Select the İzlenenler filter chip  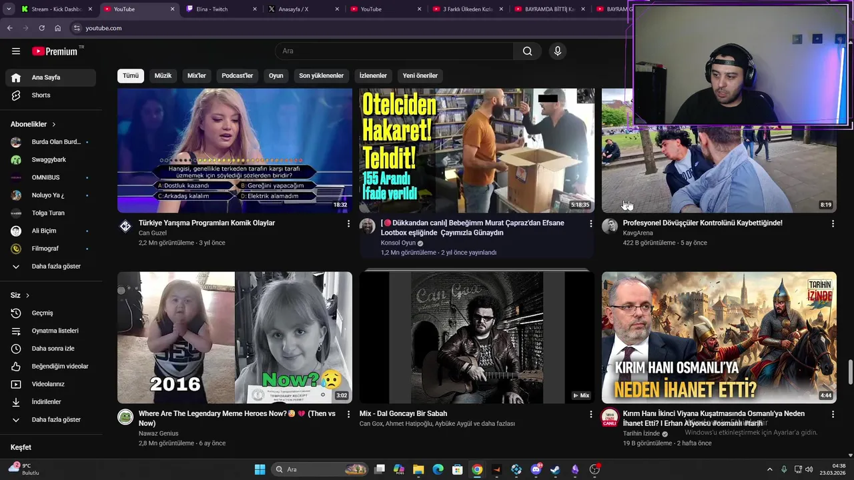pos(373,76)
